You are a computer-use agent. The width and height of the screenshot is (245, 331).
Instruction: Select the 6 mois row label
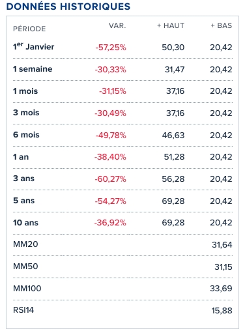26,135
